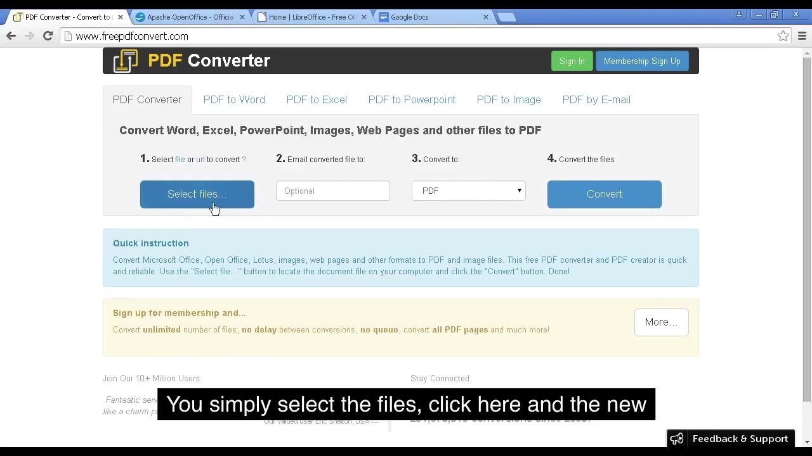Open the Convert to PDF dropdown
812x456 pixels.
coord(469,191)
